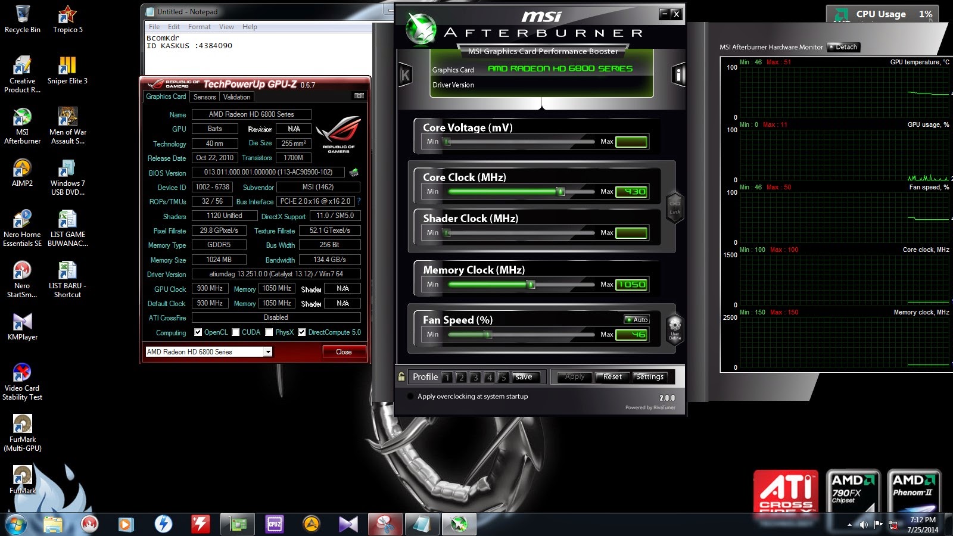Click the Core Clock value field 930
Screen dimensions: 953x536
point(631,191)
